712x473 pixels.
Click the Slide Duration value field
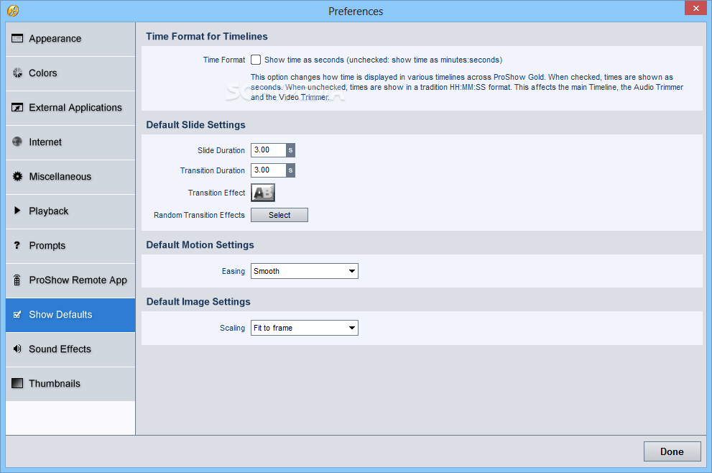[x=269, y=150]
